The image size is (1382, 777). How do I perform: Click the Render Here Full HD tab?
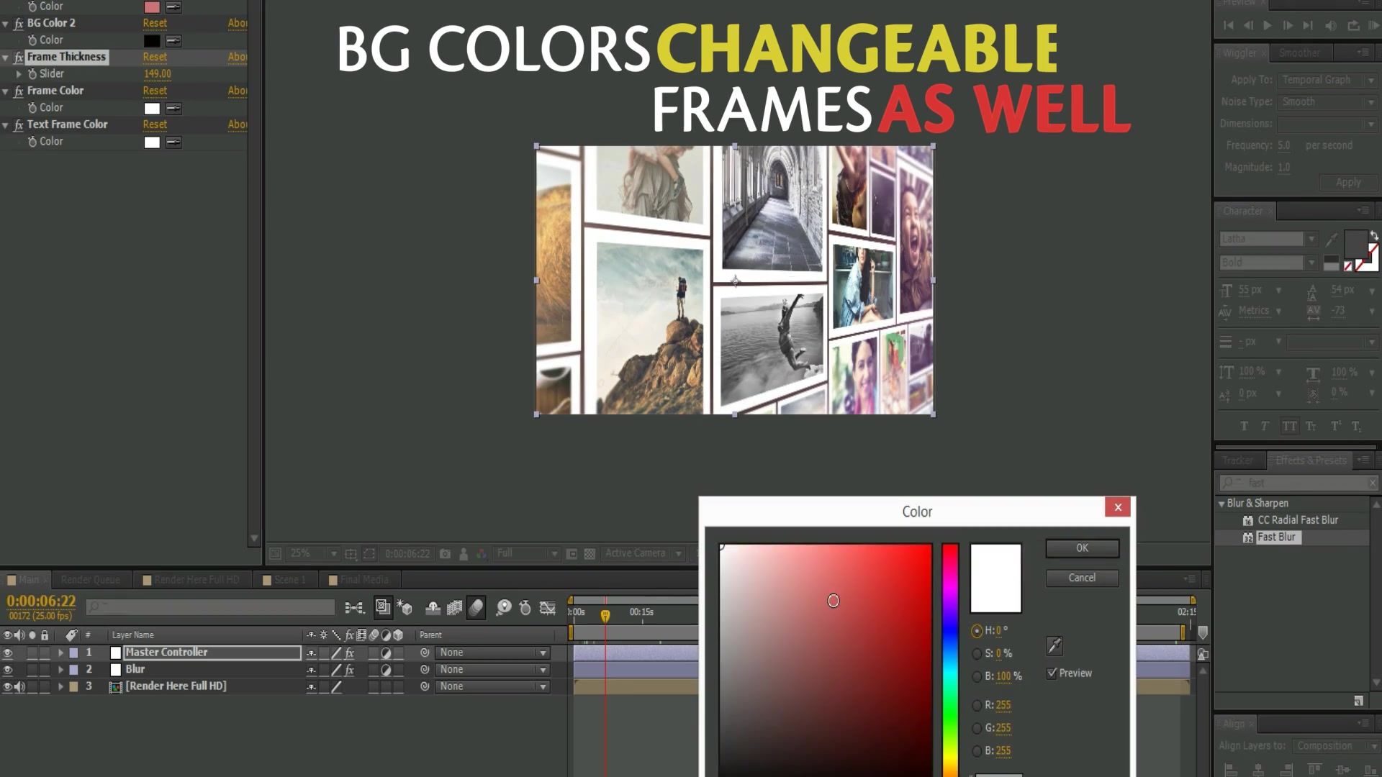click(193, 580)
